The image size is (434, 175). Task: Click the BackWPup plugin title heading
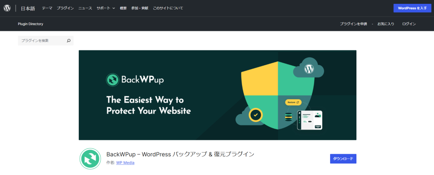[x=180, y=154]
